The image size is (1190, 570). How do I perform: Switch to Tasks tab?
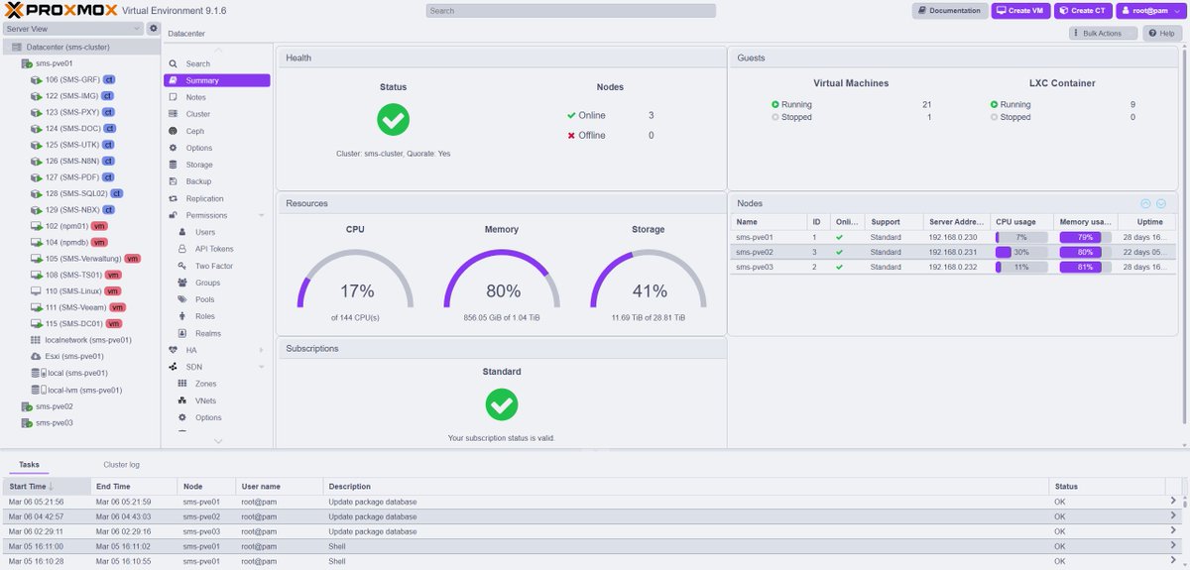click(x=29, y=464)
